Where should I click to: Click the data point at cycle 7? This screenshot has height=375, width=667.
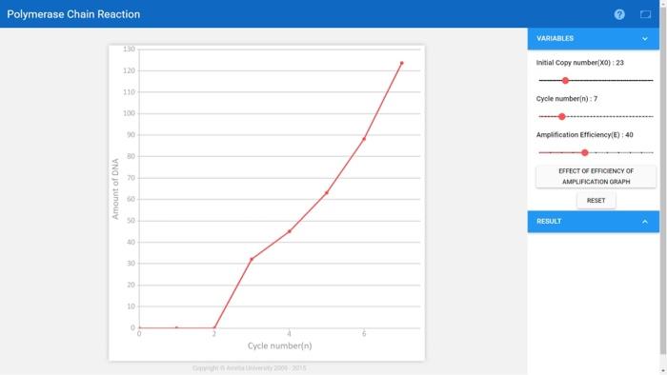click(x=401, y=63)
